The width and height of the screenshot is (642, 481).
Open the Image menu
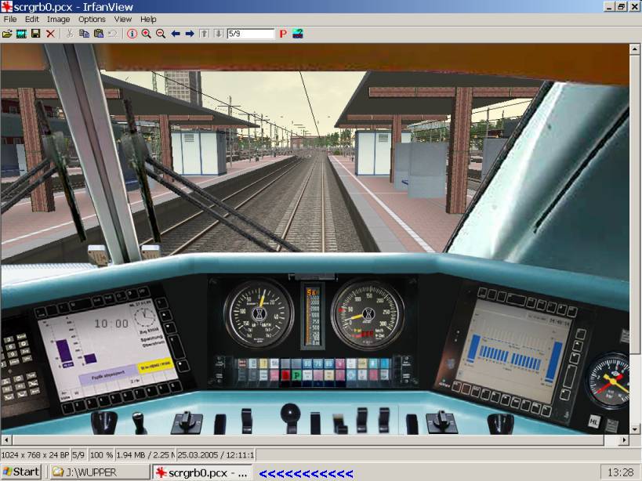[59, 20]
